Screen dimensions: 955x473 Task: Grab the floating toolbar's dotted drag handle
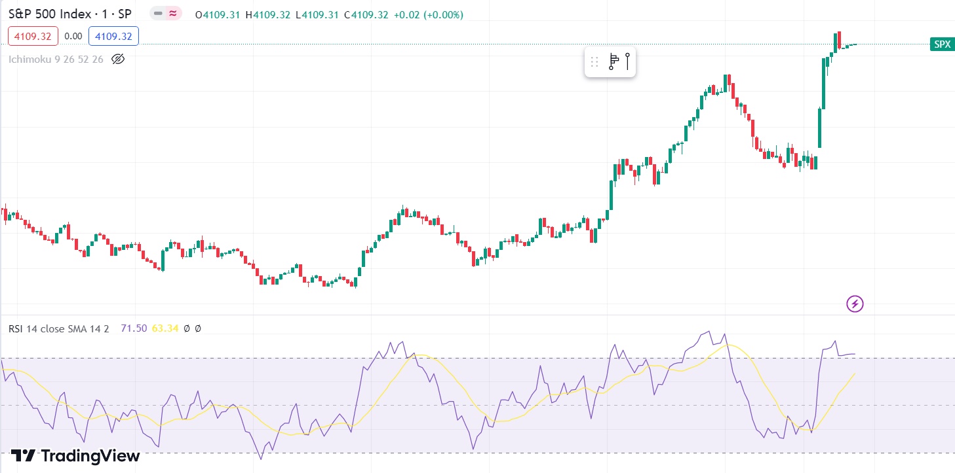[x=594, y=62]
